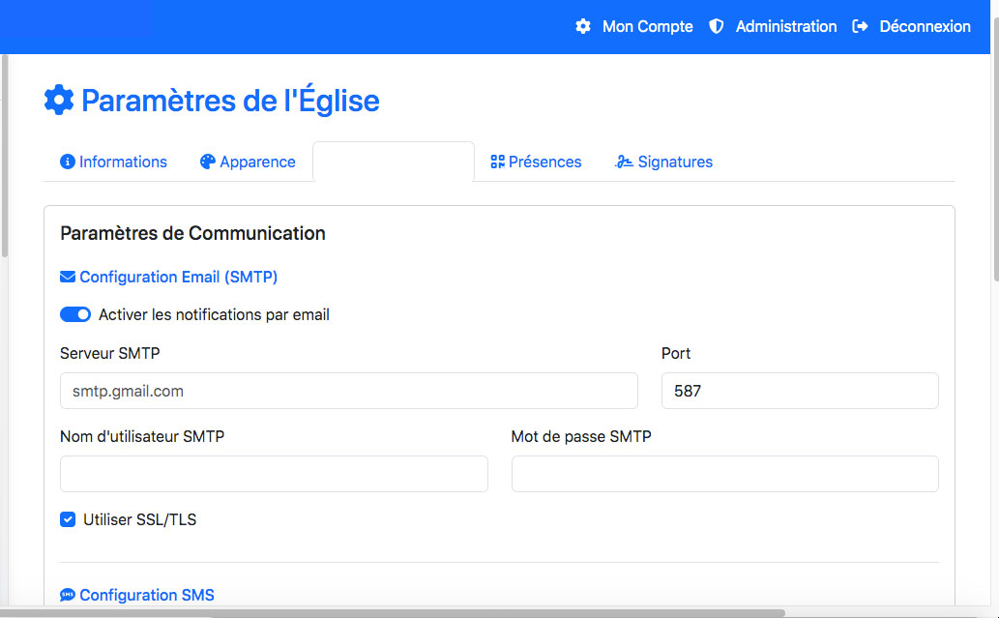Disable the email notifications switch
The image size is (999, 618).
75,314
